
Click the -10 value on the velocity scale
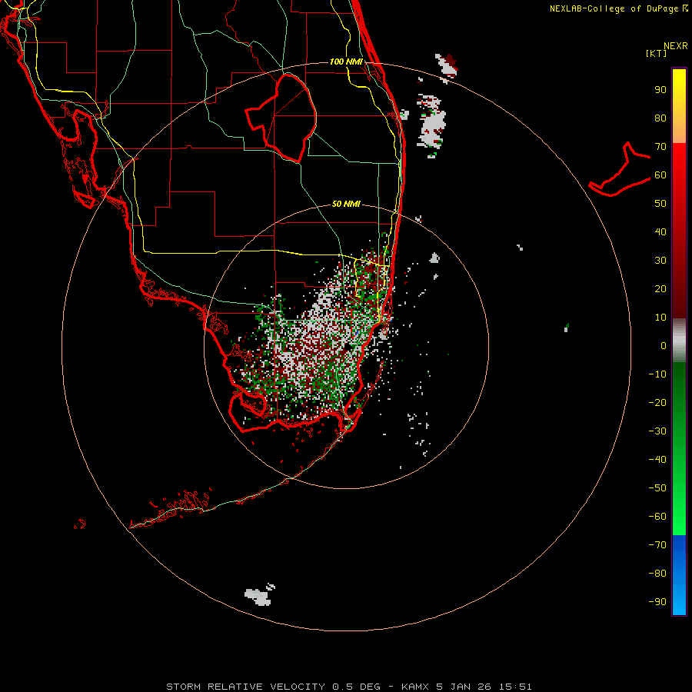tap(657, 374)
